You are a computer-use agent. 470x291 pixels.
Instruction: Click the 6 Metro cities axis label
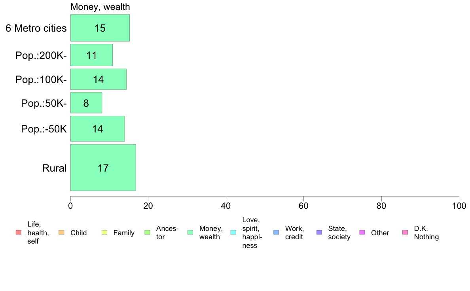coord(36,28)
